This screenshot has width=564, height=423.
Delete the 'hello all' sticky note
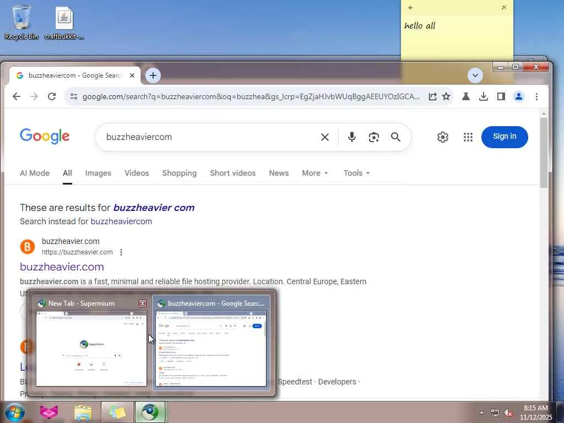point(503,7)
